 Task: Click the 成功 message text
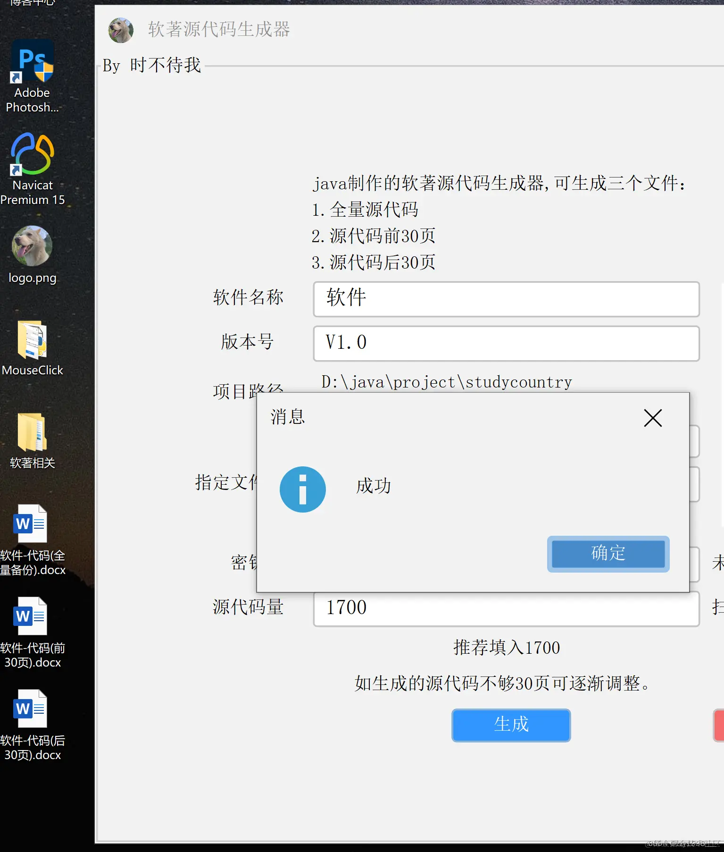[x=374, y=485]
